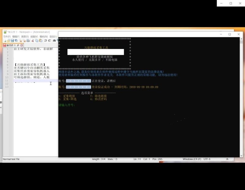Open a file using the Open toolbar icon
This screenshot has width=245, height=190.
(x=8, y=40)
